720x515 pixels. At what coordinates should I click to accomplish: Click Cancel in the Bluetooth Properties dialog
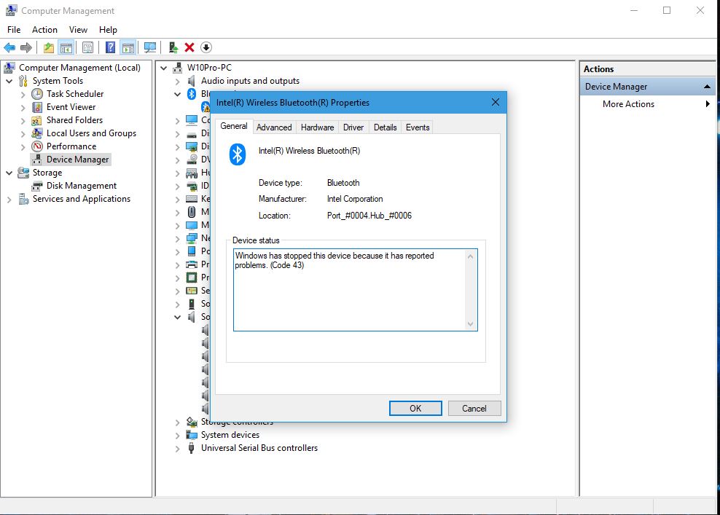(474, 409)
